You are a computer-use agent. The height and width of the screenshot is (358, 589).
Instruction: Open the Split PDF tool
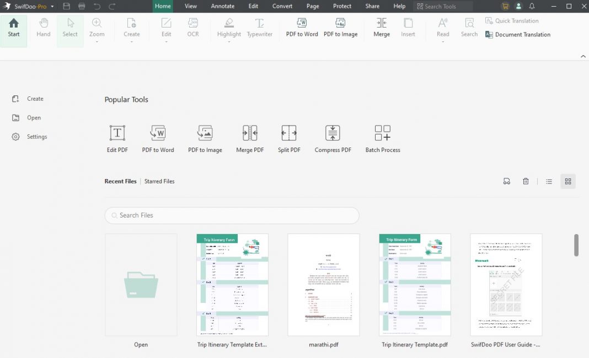288,138
